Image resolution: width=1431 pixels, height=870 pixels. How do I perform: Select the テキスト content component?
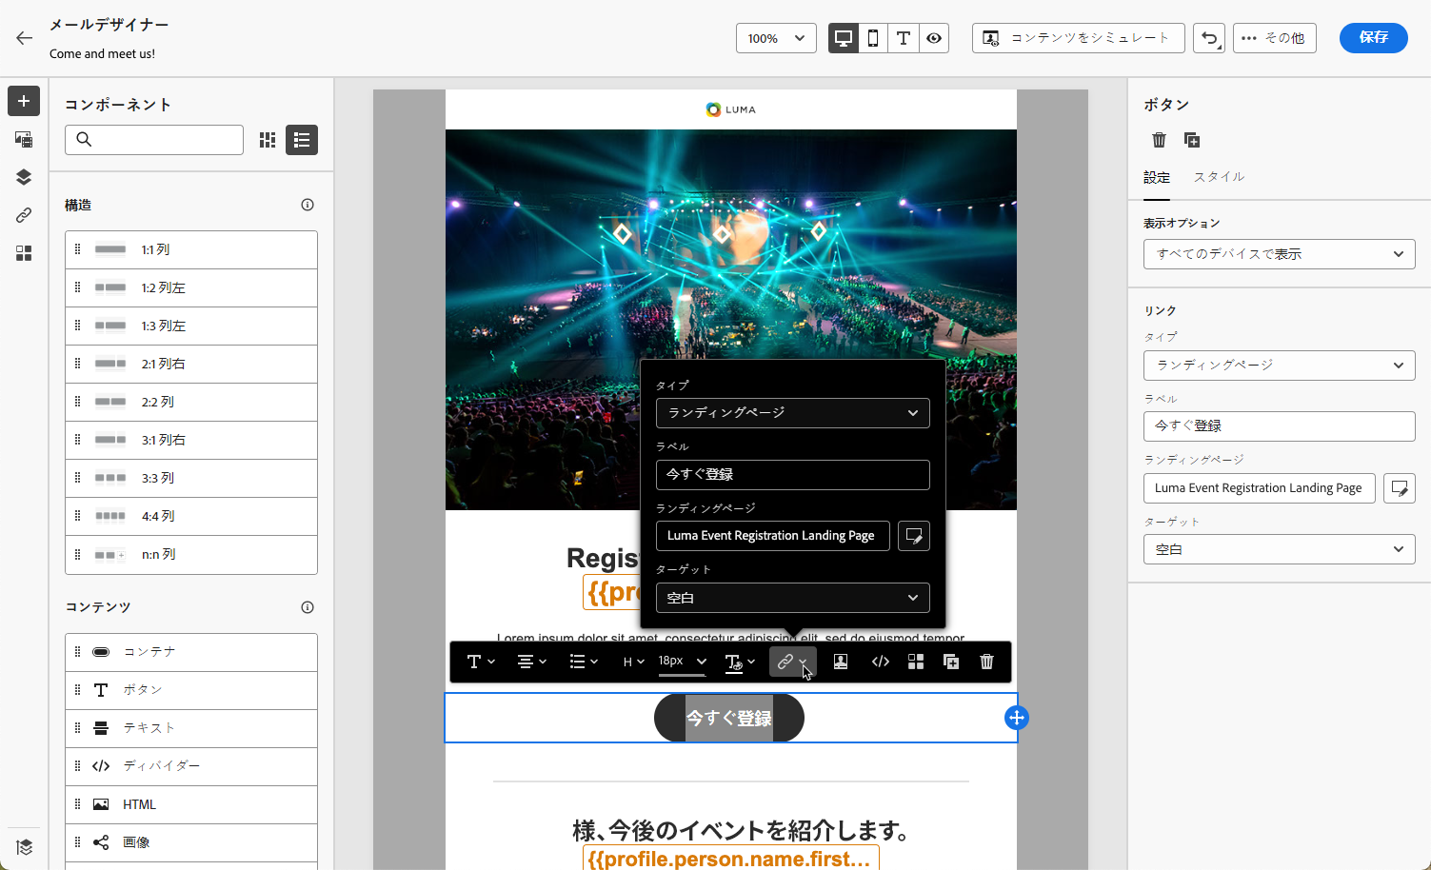click(191, 728)
